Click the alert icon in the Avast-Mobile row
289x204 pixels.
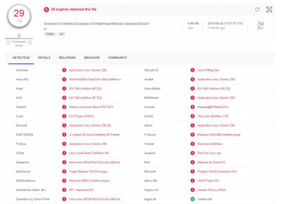pos(192,89)
